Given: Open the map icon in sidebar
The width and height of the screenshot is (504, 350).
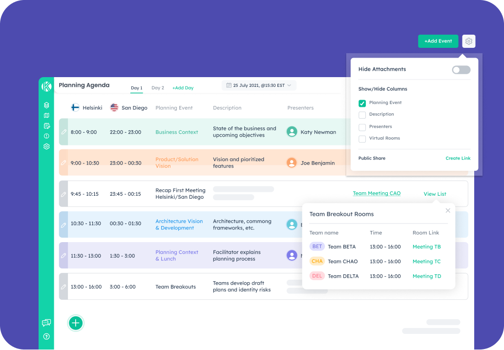Looking at the screenshot, I should tap(46, 116).
